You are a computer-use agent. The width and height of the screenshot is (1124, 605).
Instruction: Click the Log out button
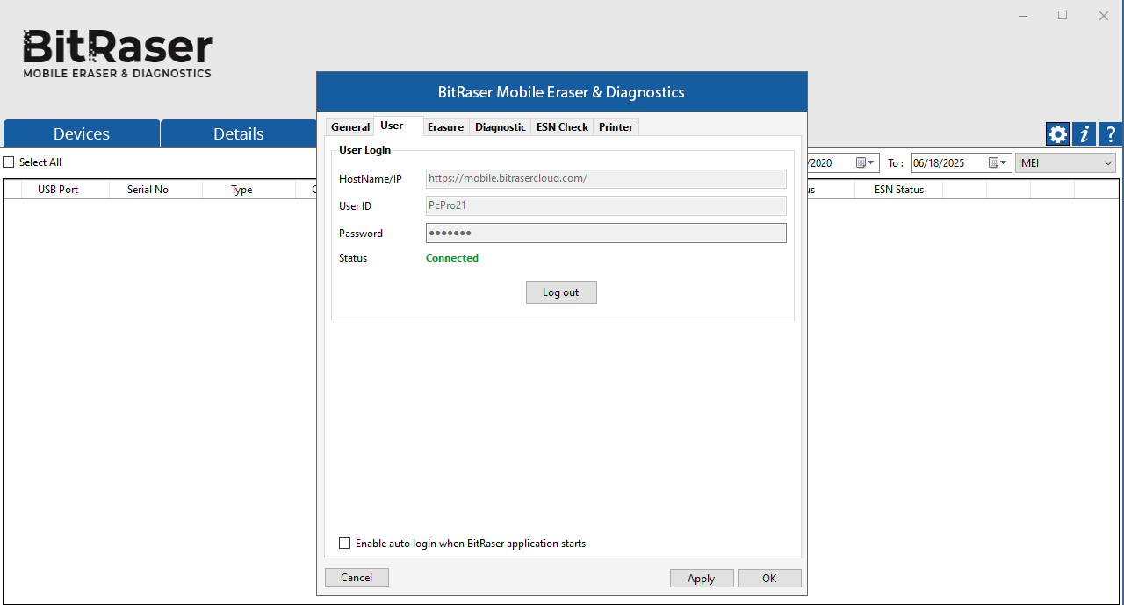(561, 292)
